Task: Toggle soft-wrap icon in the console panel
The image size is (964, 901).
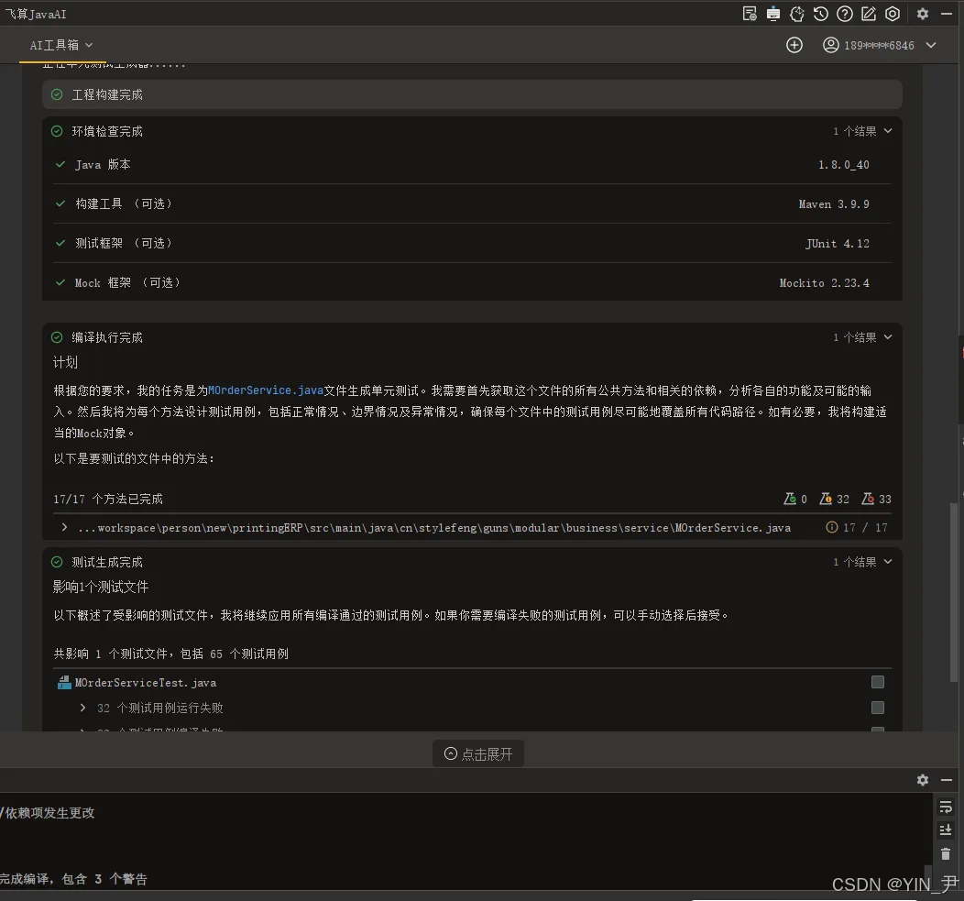Action: [946, 807]
